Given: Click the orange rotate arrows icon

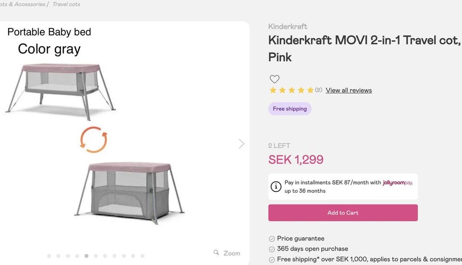Looking at the screenshot, I should coord(93,140).
